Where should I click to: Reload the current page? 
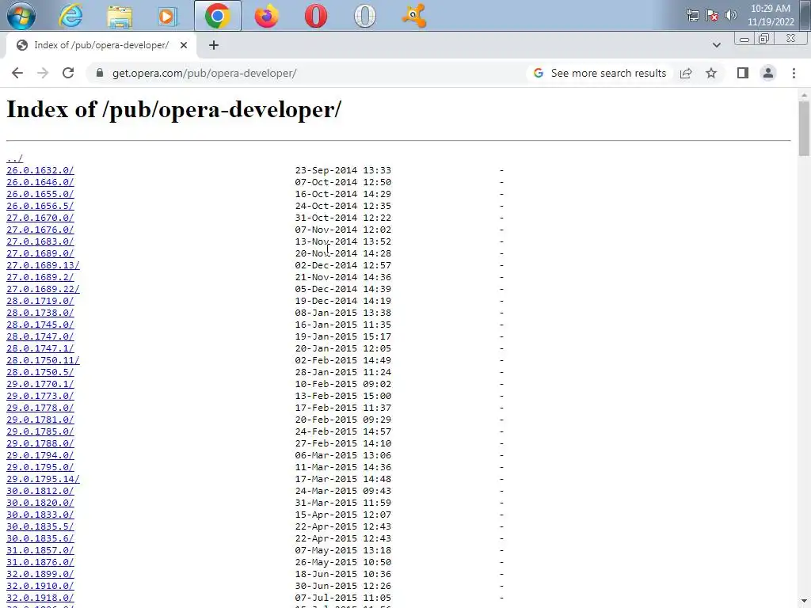[68, 73]
